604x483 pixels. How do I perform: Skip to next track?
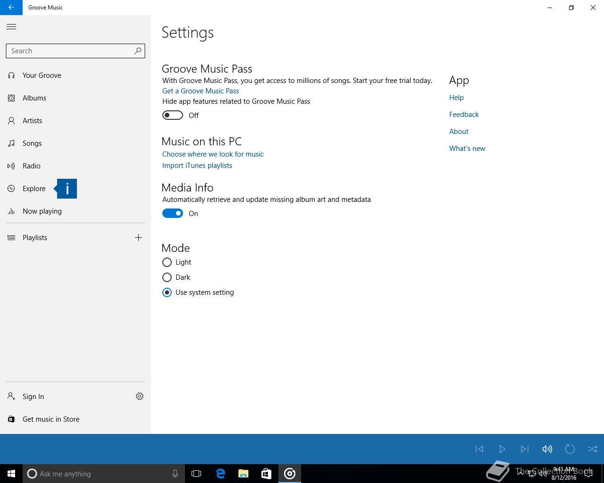(525, 449)
